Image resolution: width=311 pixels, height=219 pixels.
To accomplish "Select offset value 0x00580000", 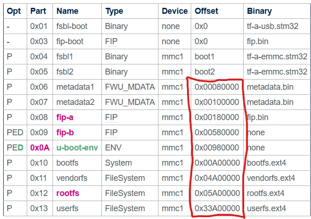I will [x=217, y=133].
